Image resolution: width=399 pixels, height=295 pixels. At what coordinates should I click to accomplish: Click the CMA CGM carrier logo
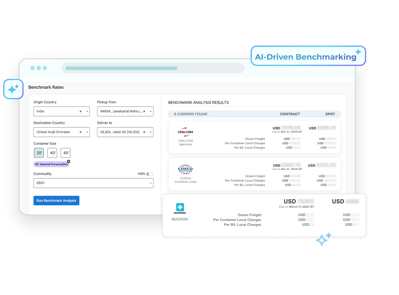pyautogui.click(x=186, y=132)
